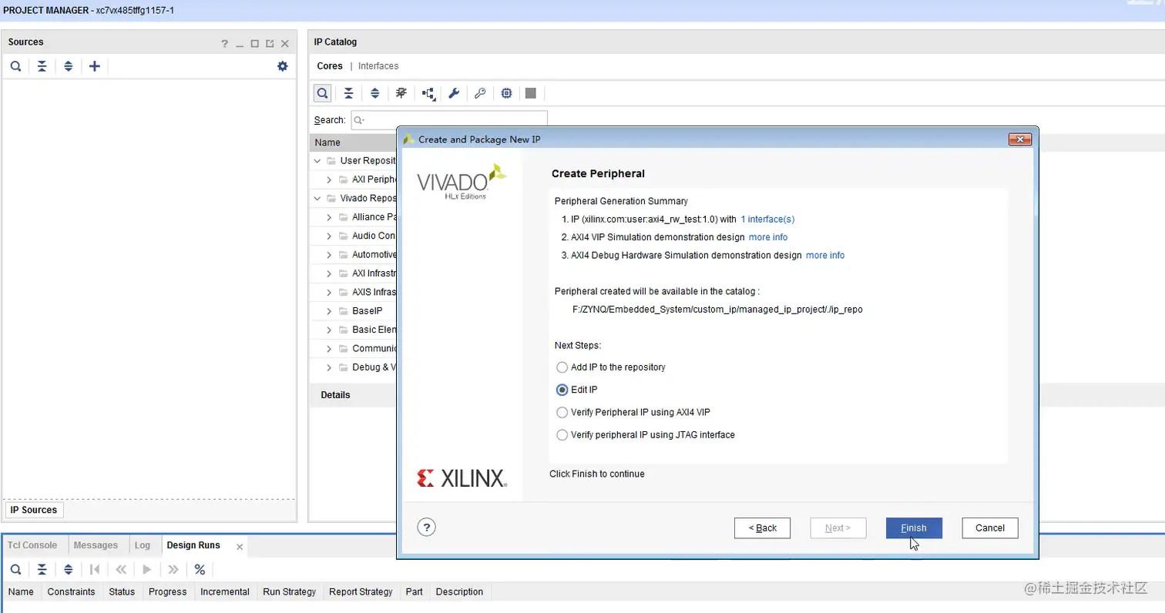
Task: Select Verify Peripheral IP using AXI4 VIP
Action: click(x=562, y=412)
